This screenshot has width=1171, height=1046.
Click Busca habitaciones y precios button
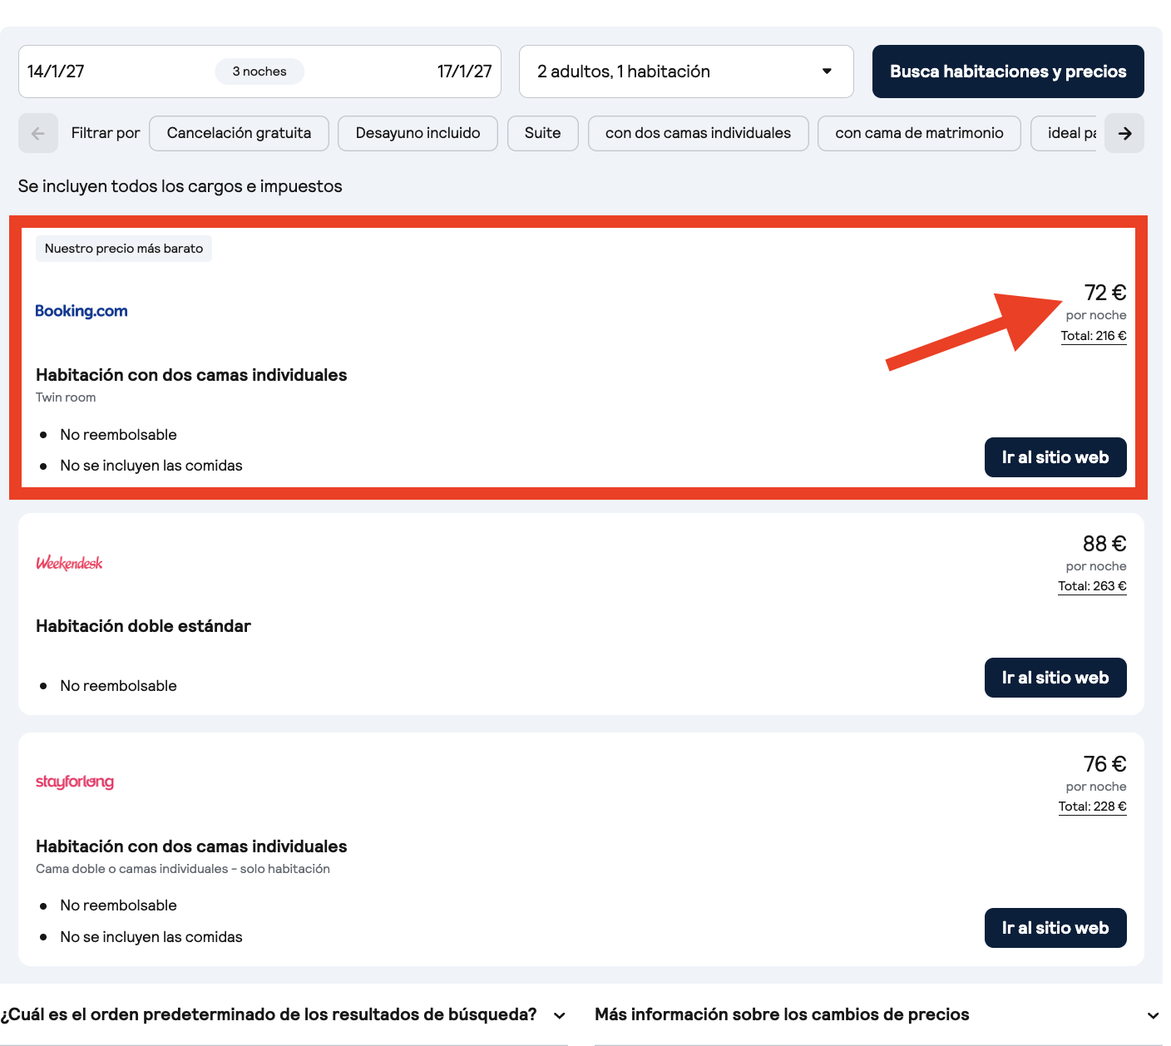(x=1008, y=72)
